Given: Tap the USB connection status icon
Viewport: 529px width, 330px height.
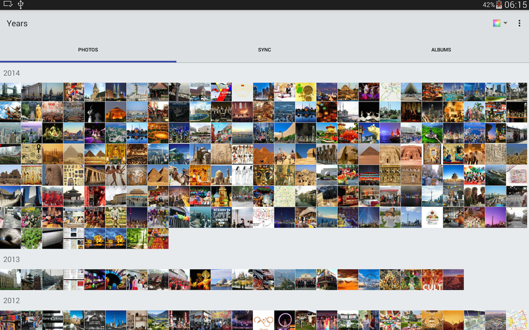Looking at the screenshot, I should coord(20,4).
